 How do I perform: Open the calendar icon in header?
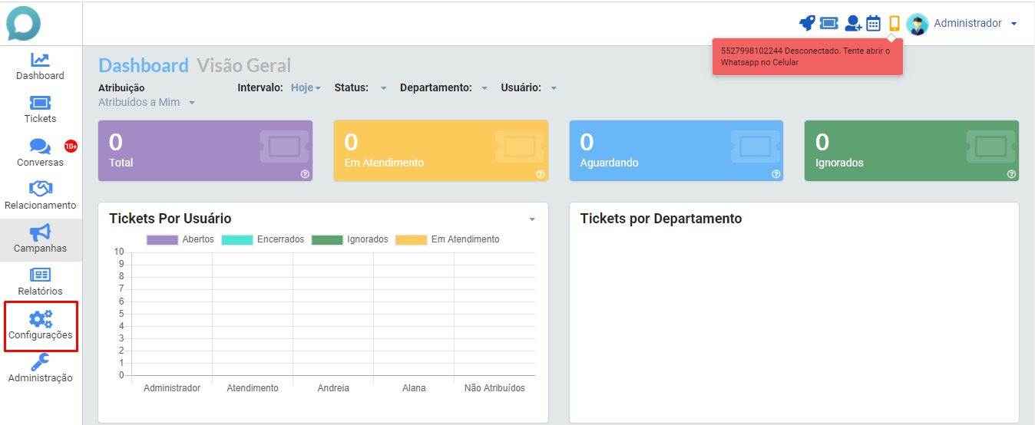coord(874,23)
